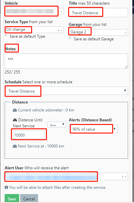Open the 90% of value alerts dropdown
The height and width of the screenshot is (203, 134).
point(93,129)
